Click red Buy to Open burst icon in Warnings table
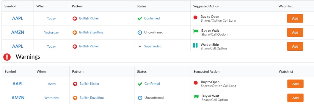The height and width of the screenshot is (109, 314). (x=196, y=83)
